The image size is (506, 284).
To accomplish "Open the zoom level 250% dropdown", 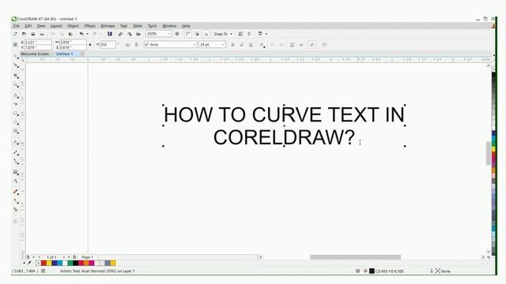I will pyautogui.click(x=169, y=34).
